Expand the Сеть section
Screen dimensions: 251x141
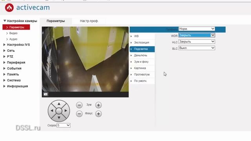pyautogui.click(x=9, y=51)
